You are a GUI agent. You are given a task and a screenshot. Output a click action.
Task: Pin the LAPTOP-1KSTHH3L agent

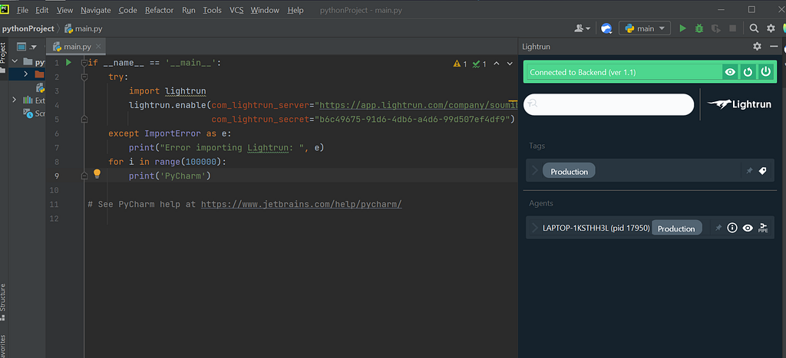click(x=718, y=228)
